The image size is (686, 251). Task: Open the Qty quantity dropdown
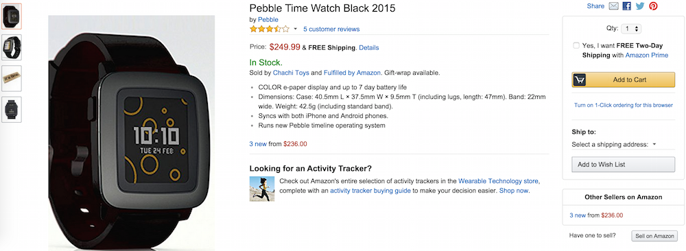click(x=631, y=28)
